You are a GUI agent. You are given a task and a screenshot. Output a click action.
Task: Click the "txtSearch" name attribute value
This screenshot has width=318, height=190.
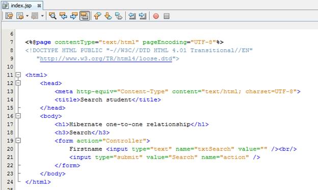214,149
